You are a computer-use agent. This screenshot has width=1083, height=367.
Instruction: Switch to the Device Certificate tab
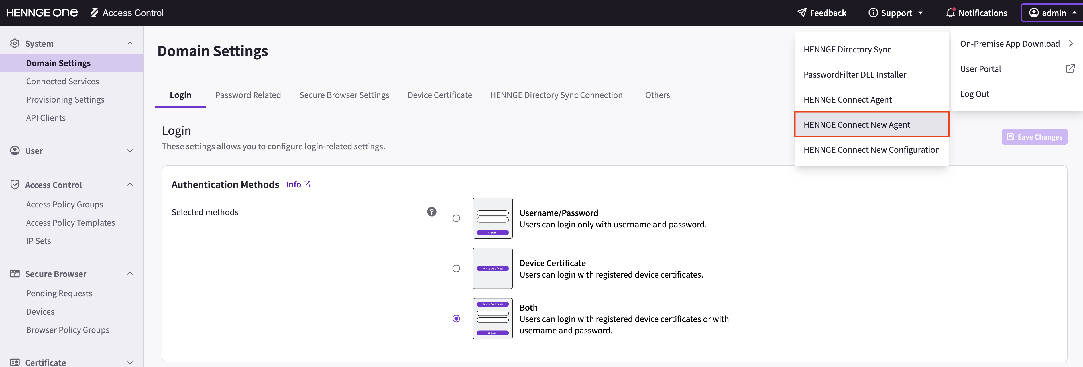[439, 95]
